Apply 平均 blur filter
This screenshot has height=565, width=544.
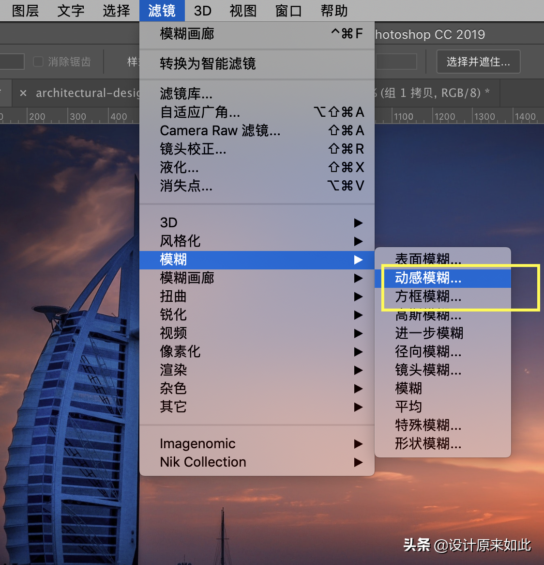[443, 407]
